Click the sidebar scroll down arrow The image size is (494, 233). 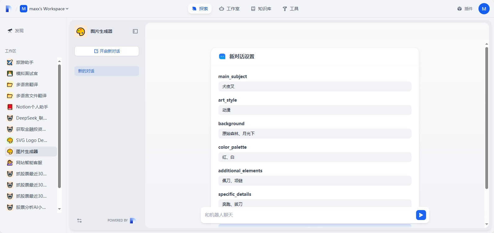pos(59,209)
